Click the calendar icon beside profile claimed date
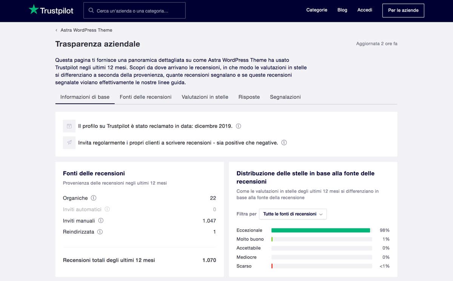 69,126
